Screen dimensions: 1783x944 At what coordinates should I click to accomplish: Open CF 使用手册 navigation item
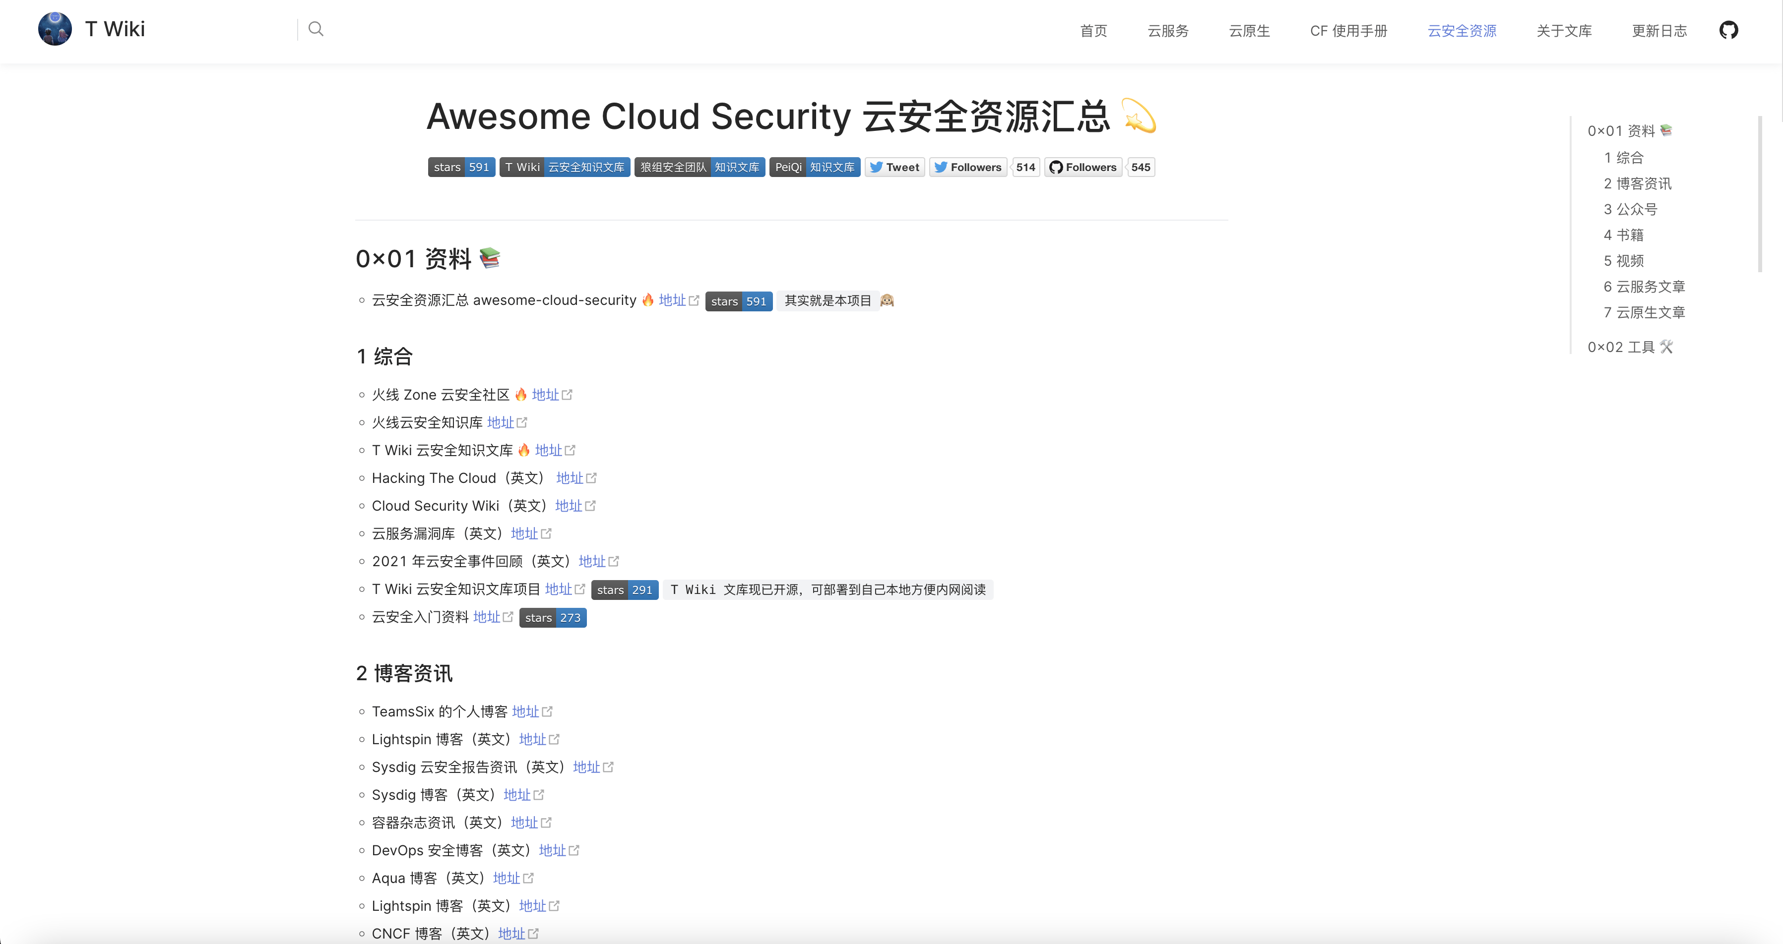tap(1348, 31)
